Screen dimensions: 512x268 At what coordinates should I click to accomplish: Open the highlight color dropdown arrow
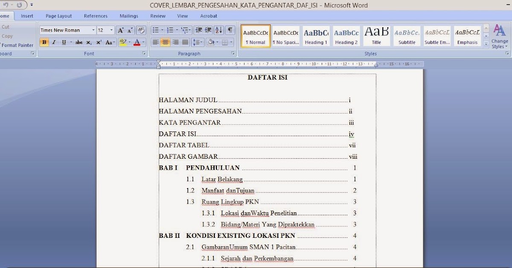129,43
